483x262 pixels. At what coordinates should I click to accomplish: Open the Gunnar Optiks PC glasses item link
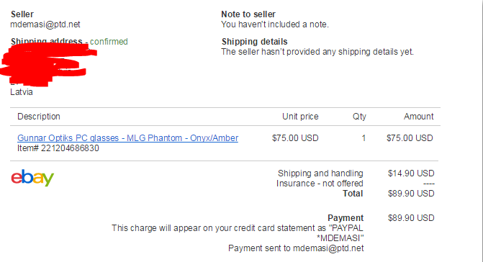pos(127,138)
